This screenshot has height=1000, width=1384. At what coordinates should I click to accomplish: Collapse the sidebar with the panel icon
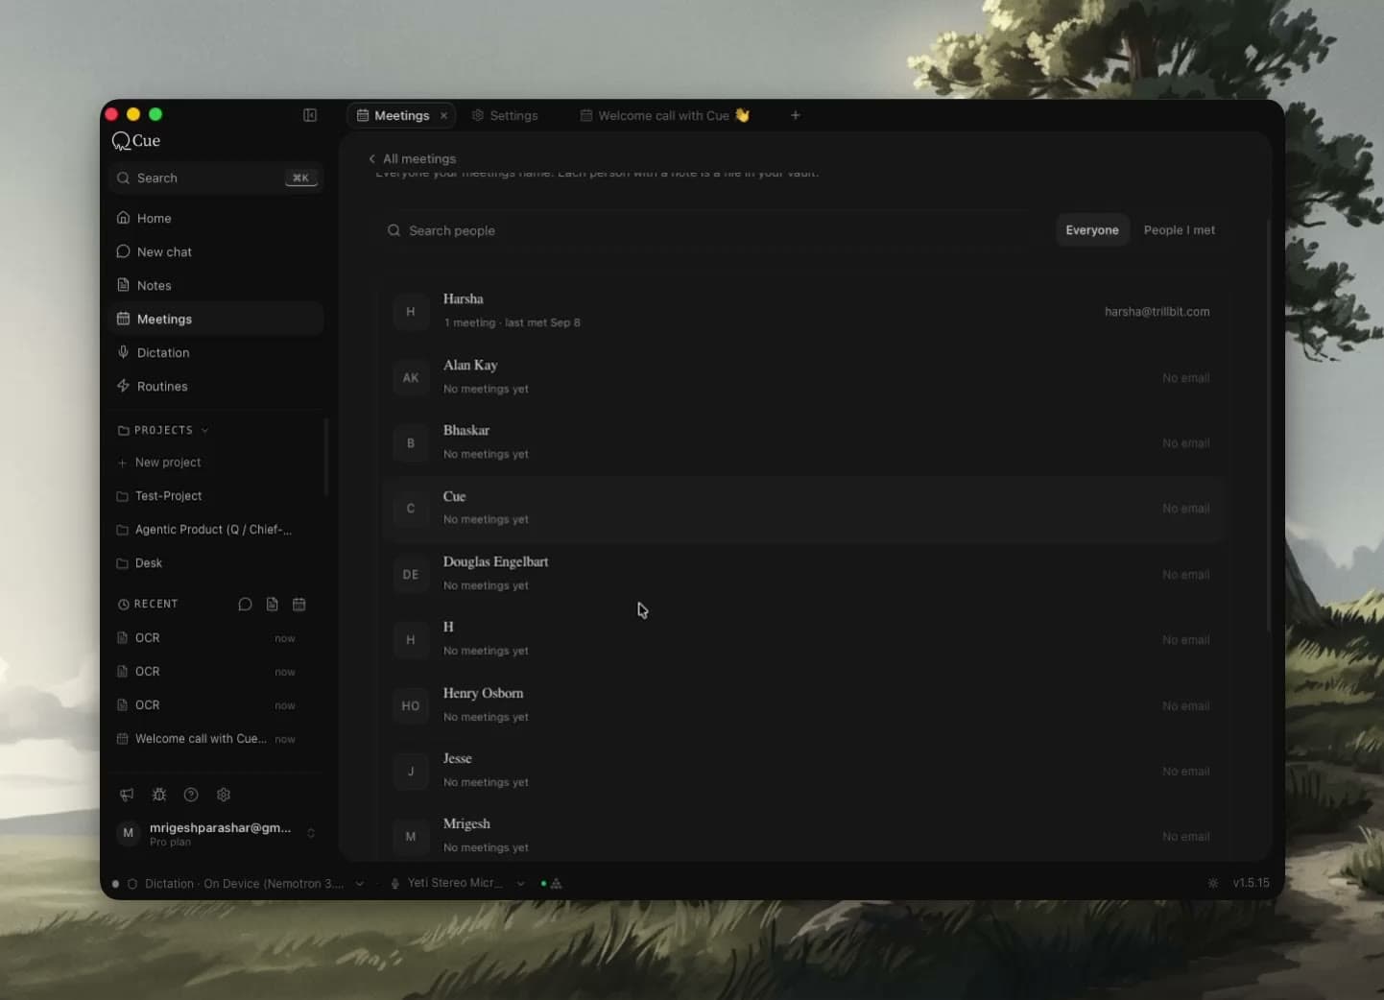pyautogui.click(x=310, y=115)
